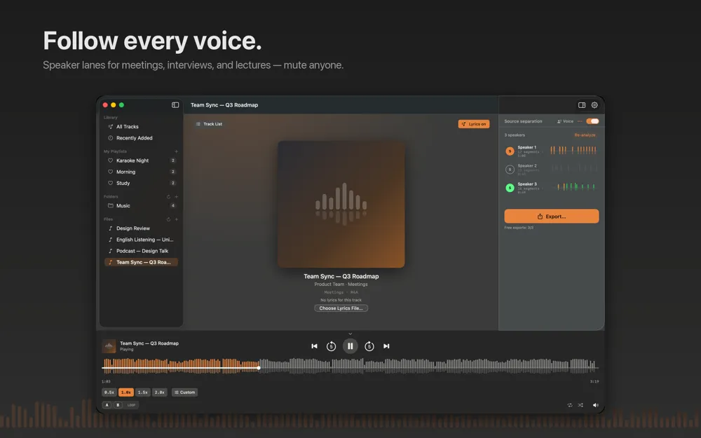Click the large album artwork

tap(341, 205)
